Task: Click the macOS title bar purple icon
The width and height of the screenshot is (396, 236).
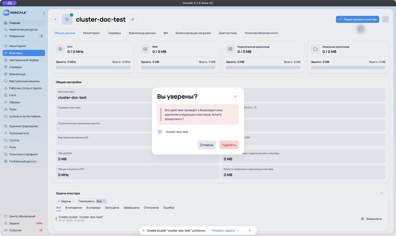Action: tap(10, 3)
